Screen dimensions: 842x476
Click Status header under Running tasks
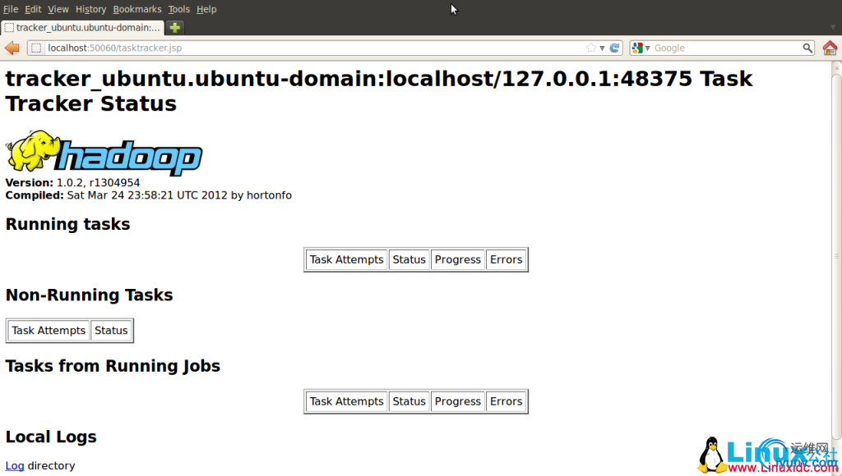tap(409, 259)
